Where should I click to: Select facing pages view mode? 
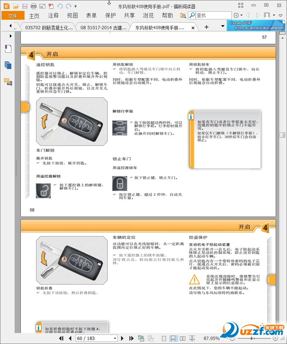182,339
